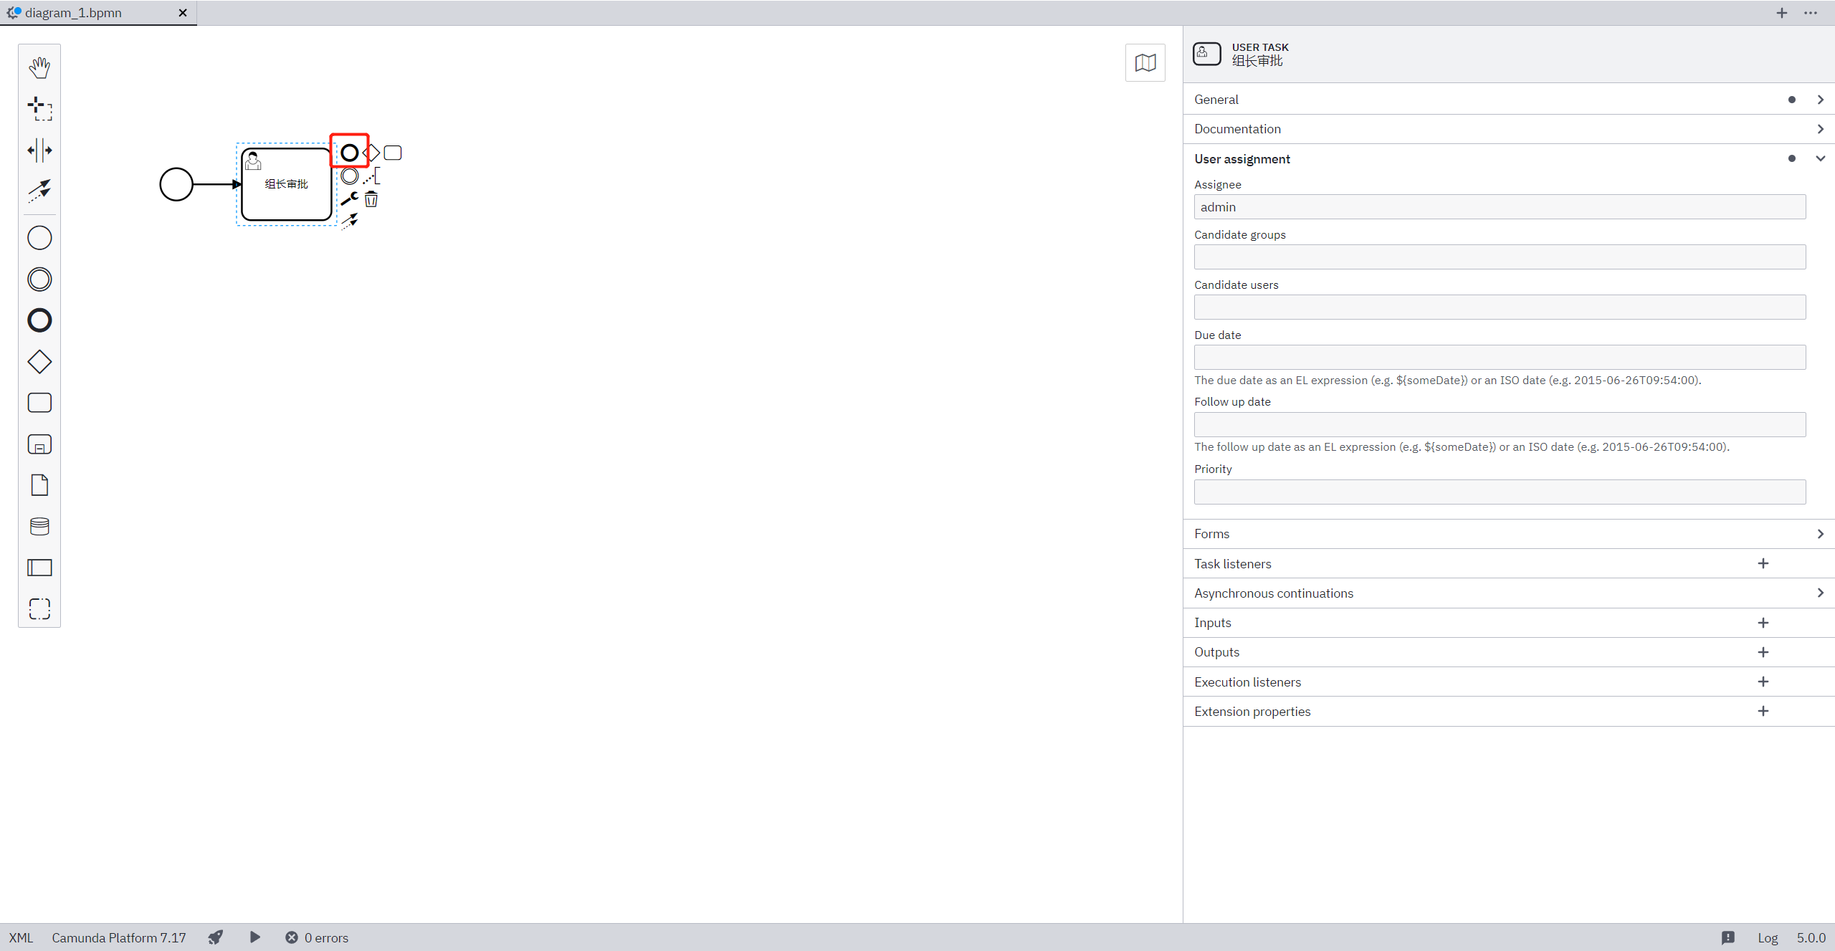Viewport: 1835px width, 951px height.
Task: Activate the lasso selection tool
Action: [x=39, y=109]
